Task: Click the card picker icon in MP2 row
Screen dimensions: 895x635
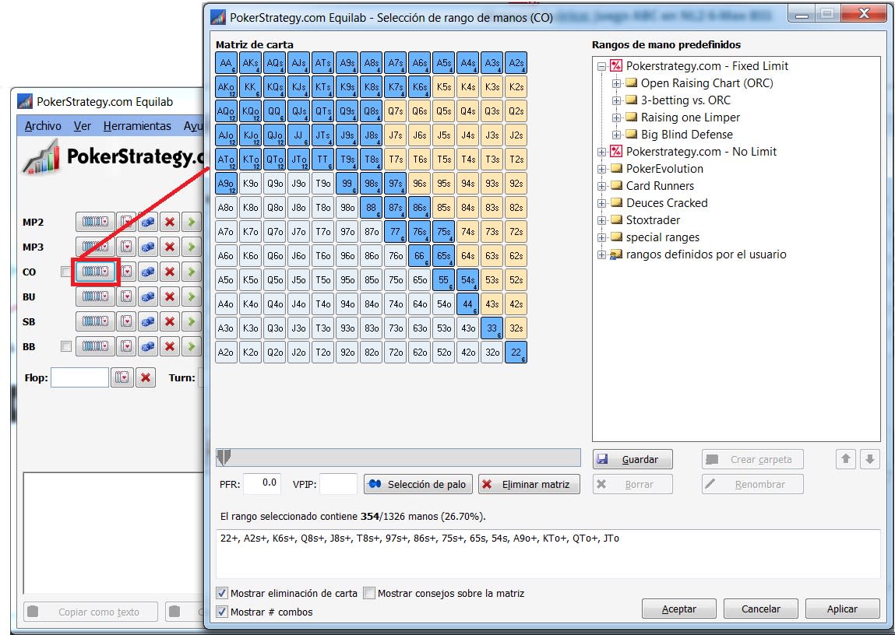Action: [127, 222]
